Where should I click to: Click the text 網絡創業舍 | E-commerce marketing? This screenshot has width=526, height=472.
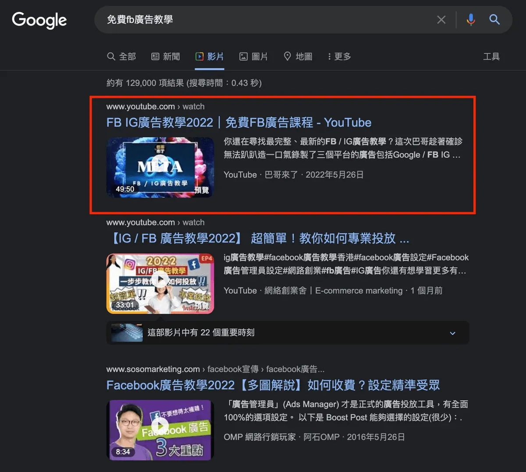pyautogui.click(x=333, y=291)
